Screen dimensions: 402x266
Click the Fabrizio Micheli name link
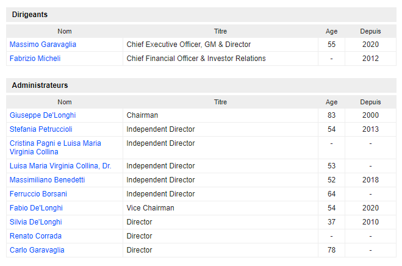[35, 59]
